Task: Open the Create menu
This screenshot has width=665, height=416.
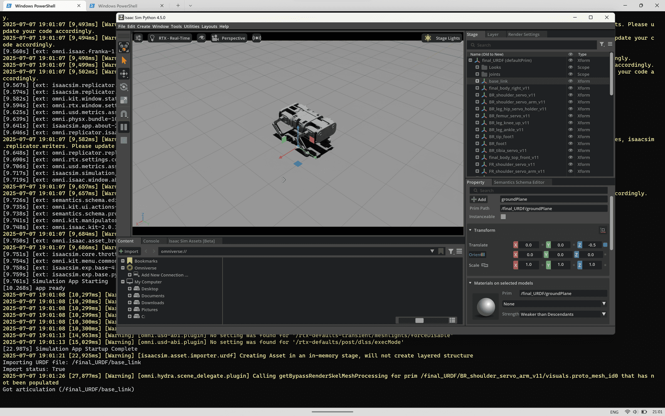Action: [143, 26]
